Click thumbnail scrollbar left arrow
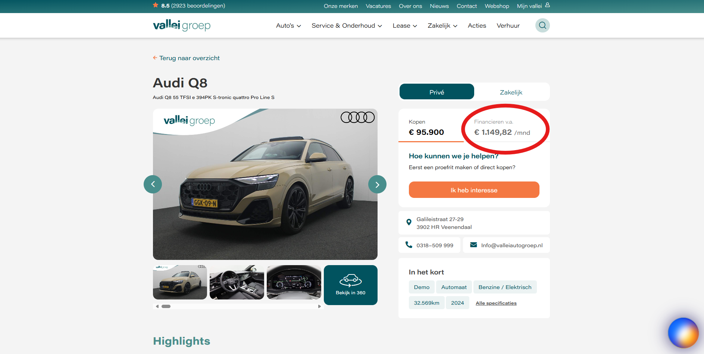This screenshot has width=704, height=354. click(x=157, y=306)
